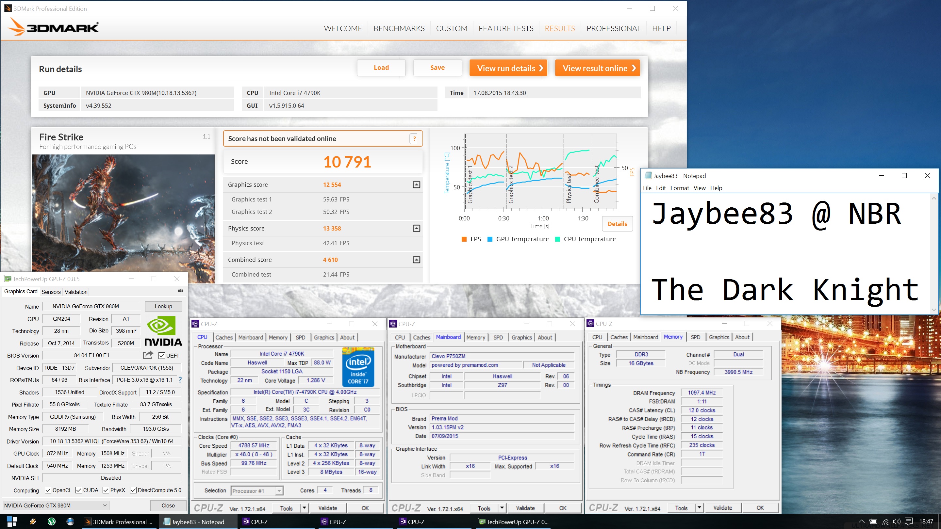Image resolution: width=941 pixels, height=529 pixels.
Task: Open the Caches tab in the CPU tab CPU-Z window
Action: pos(224,337)
